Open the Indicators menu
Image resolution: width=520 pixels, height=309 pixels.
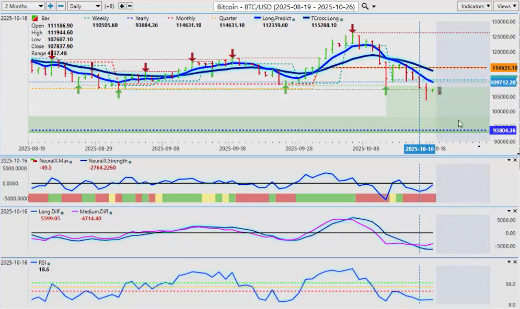tap(474, 6)
